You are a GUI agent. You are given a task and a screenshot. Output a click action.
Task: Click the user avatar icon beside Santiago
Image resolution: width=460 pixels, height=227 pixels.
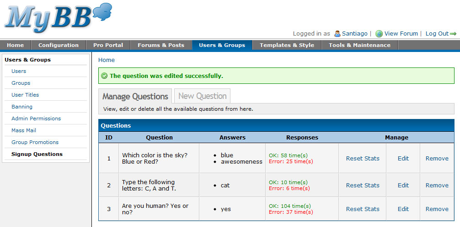[x=337, y=34]
